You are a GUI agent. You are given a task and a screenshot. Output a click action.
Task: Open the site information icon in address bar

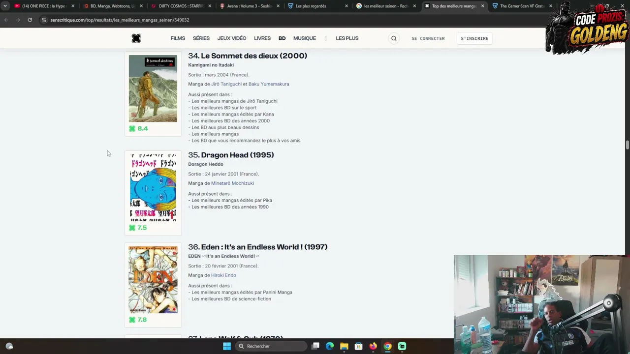[44, 20]
